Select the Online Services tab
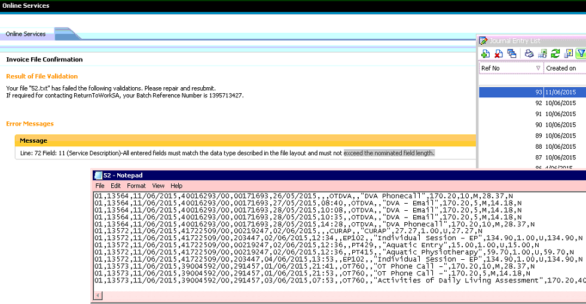Viewport: 586px width, 304px height. tap(26, 34)
